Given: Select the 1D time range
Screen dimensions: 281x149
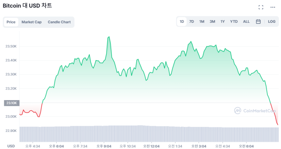Looking at the screenshot, I should tap(182, 22).
